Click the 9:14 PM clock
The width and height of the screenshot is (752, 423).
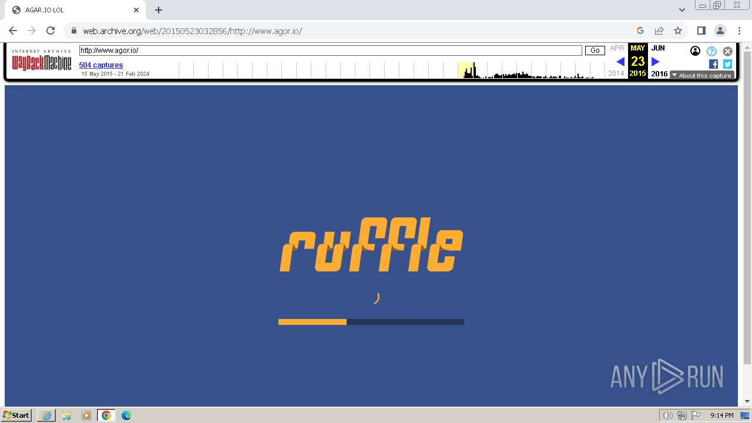pos(721,415)
